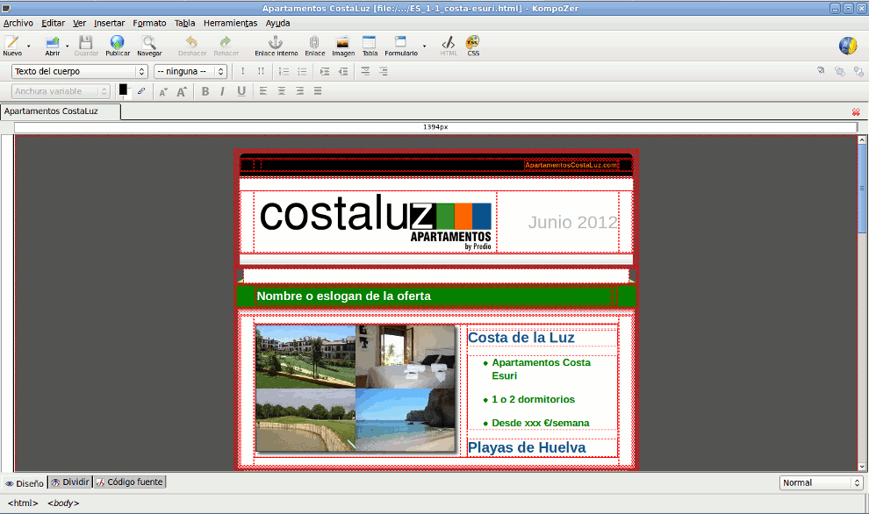The height and width of the screenshot is (514, 869).
Task: Insert an internal anchor with Enlace interno
Action: (x=276, y=46)
